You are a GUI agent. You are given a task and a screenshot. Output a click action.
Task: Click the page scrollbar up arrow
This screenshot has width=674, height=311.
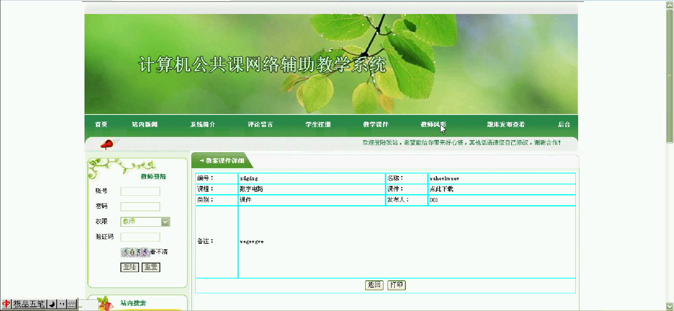click(x=670, y=5)
